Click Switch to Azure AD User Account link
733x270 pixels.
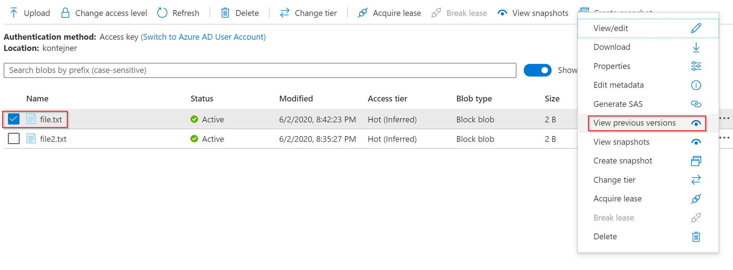(203, 37)
